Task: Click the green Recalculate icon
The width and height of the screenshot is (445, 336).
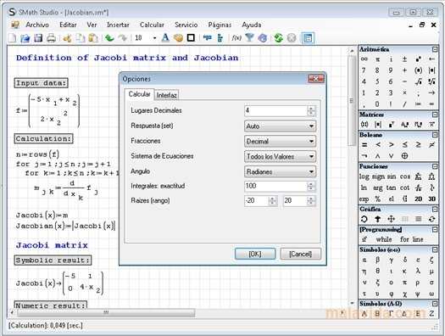Action: 278,38
